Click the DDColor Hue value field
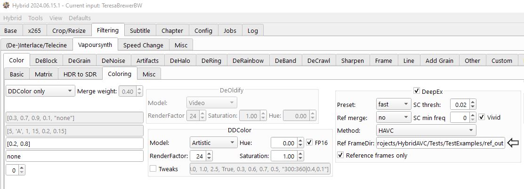The width and height of the screenshot is (524, 189). pyautogui.click(x=284, y=143)
